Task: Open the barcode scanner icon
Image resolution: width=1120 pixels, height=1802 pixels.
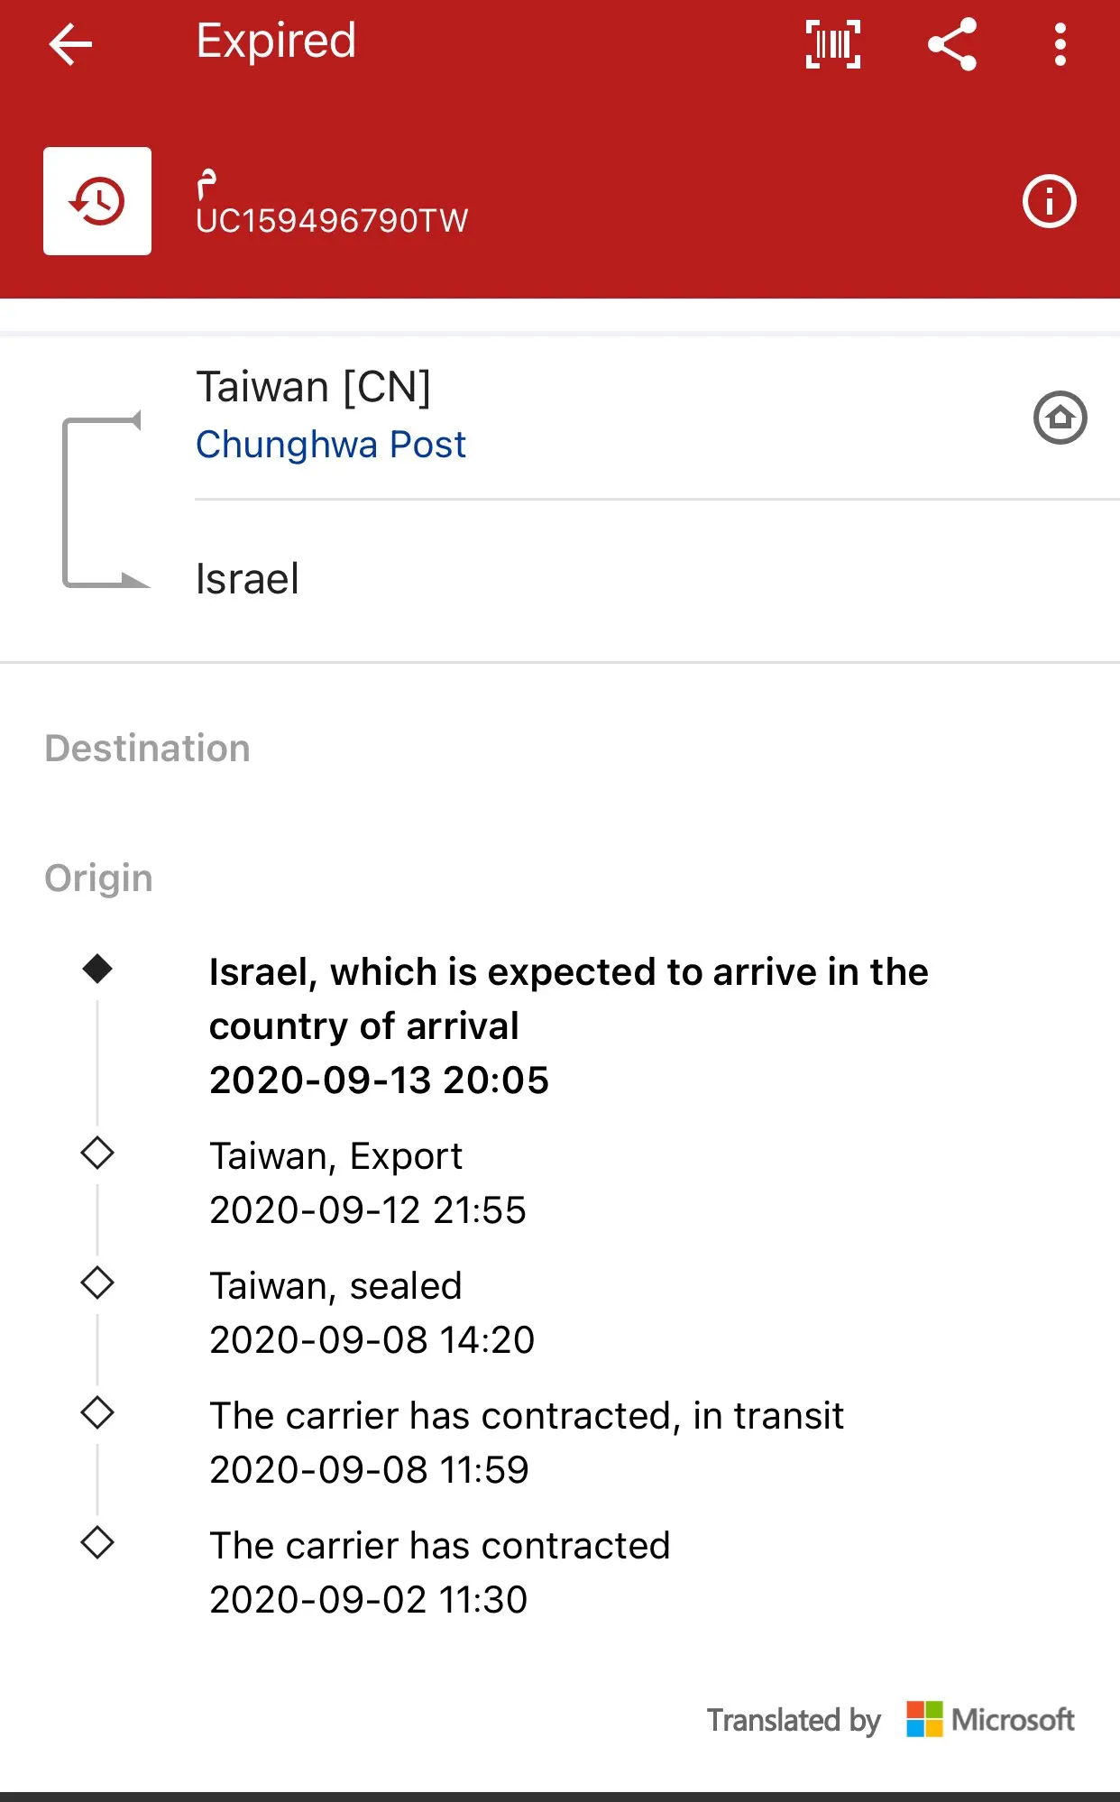Action: click(833, 44)
